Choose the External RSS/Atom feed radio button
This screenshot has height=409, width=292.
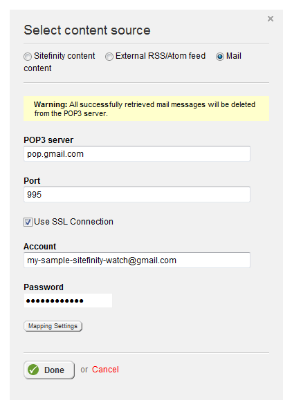pos(109,57)
